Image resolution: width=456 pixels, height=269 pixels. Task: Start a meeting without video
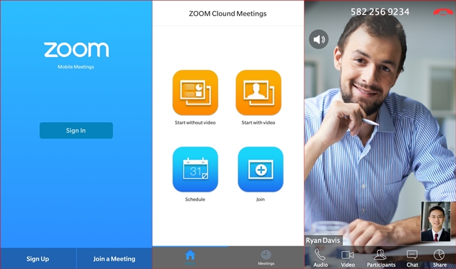point(195,92)
